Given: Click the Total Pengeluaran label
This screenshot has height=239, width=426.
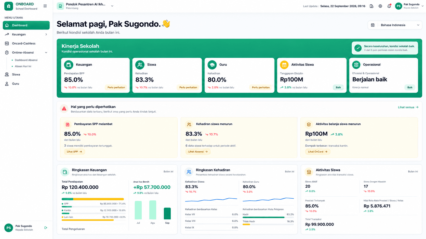Looking at the screenshot, I should pos(73,229).
